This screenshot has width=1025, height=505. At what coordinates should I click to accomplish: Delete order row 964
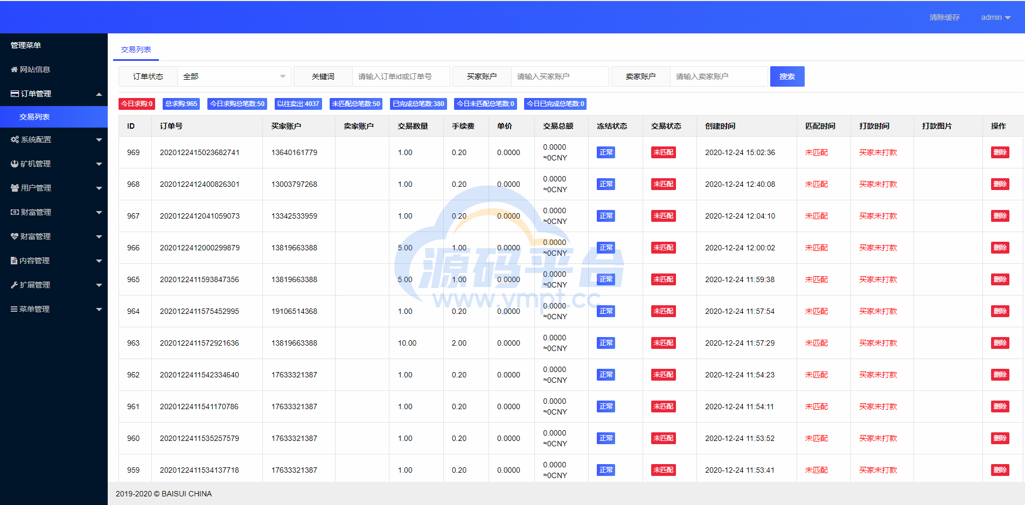1000,311
